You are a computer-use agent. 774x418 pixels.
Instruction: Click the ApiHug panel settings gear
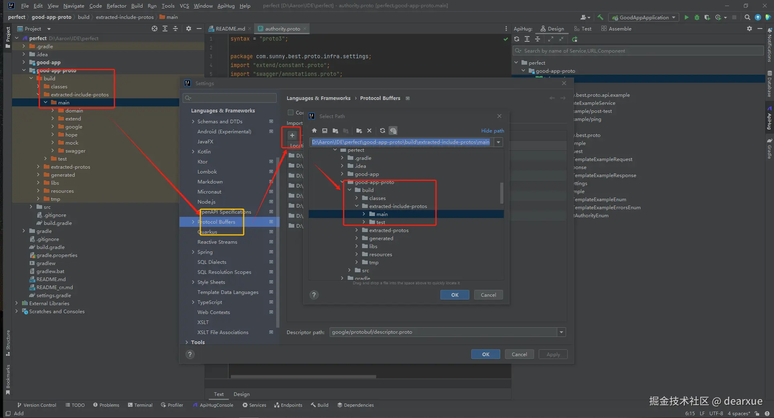[x=749, y=29]
